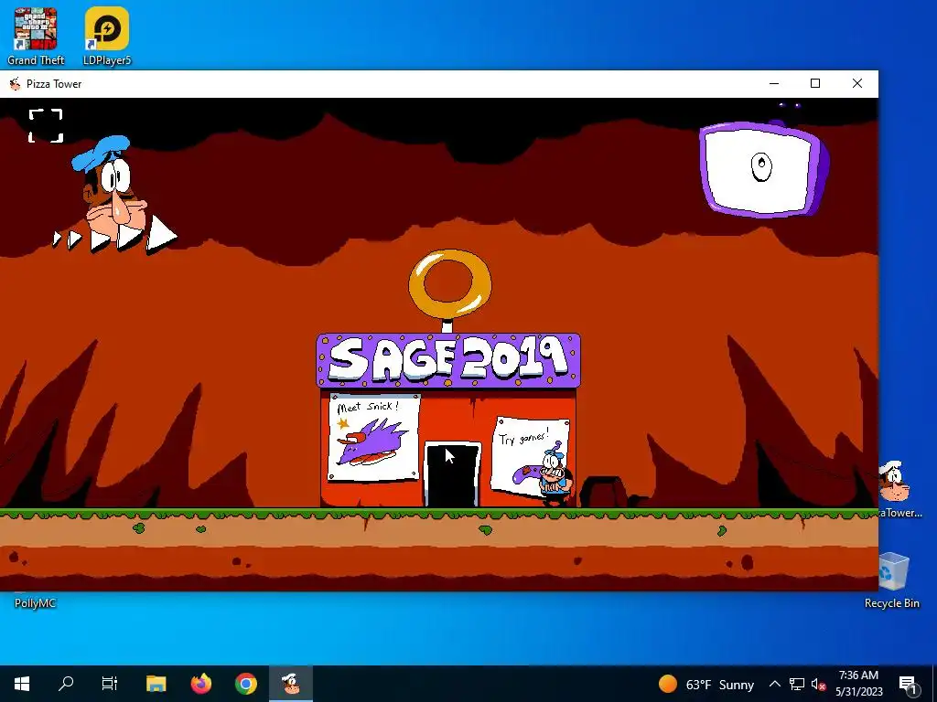The height and width of the screenshot is (702, 937).
Task: Expand the hidden system tray icons
Action: (774, 684)
